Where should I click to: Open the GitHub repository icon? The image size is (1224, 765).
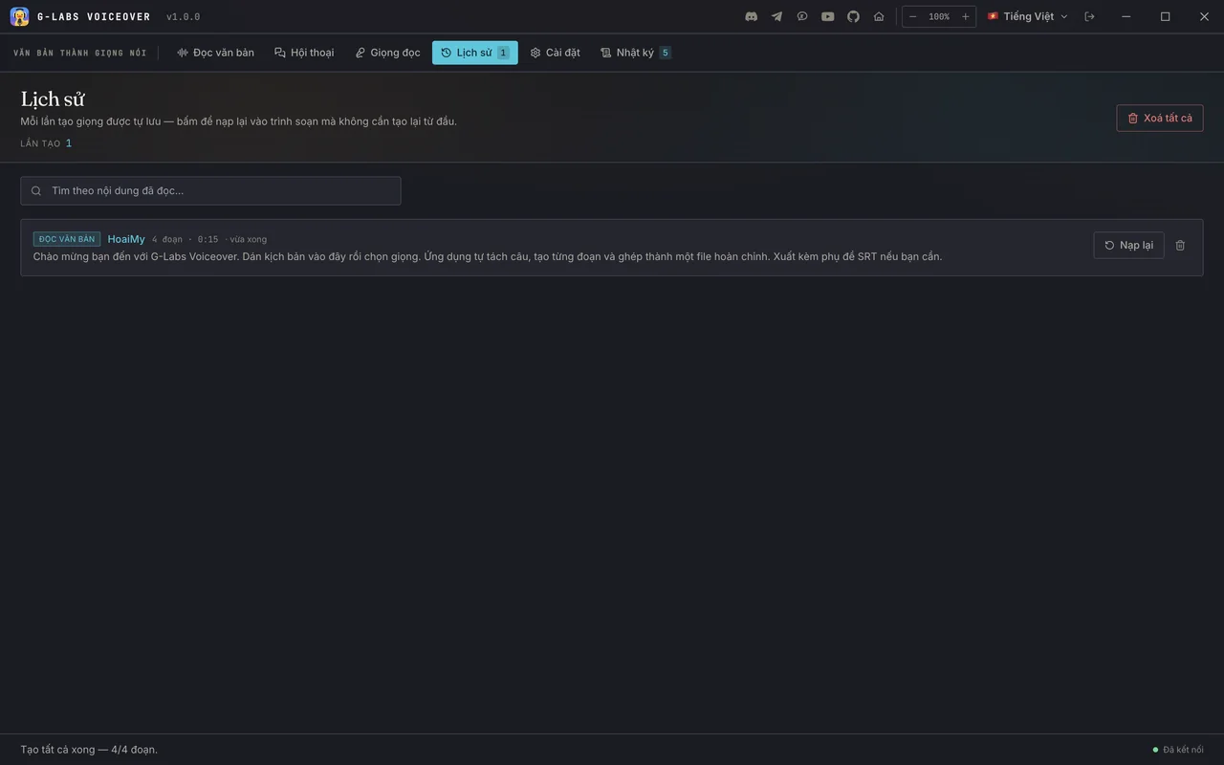tap(853, 16)
